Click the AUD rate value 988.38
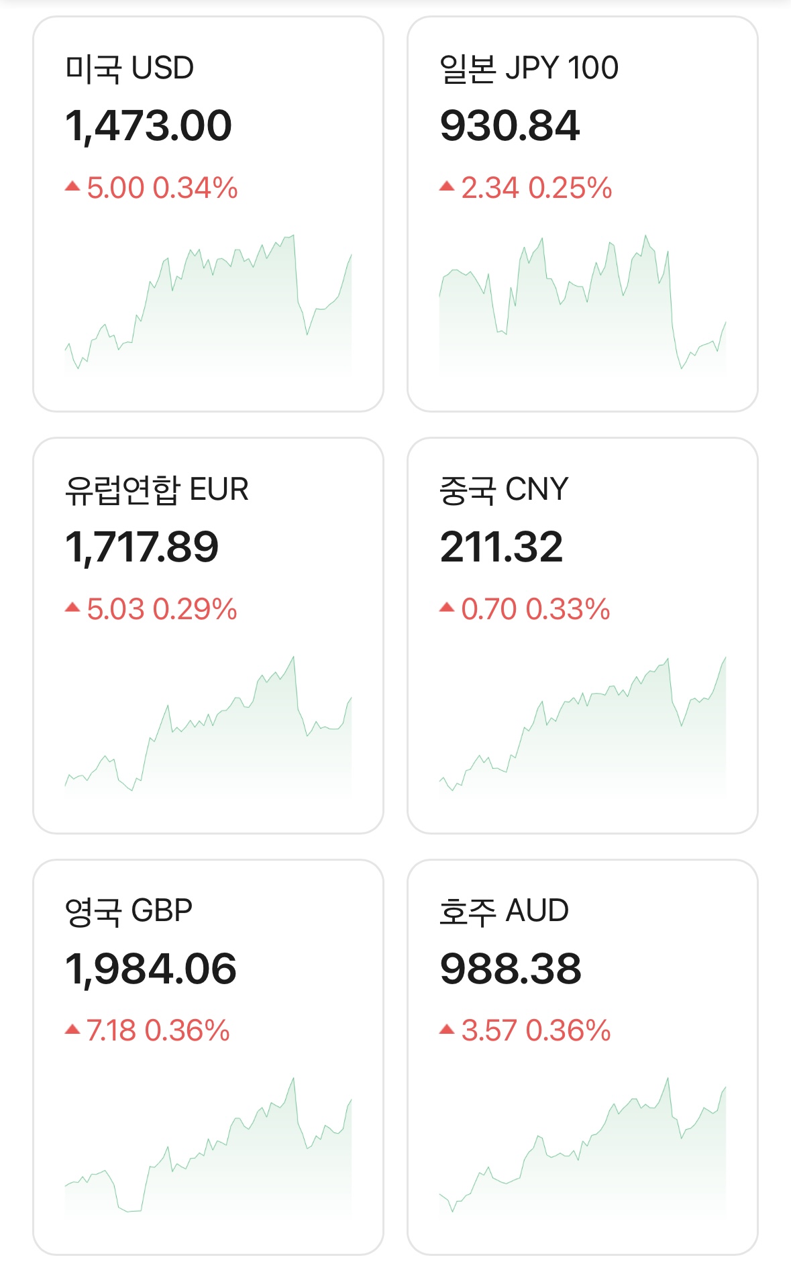This screenshot has width=791, height=1278. pyautogui.click(x=511, y=968)
